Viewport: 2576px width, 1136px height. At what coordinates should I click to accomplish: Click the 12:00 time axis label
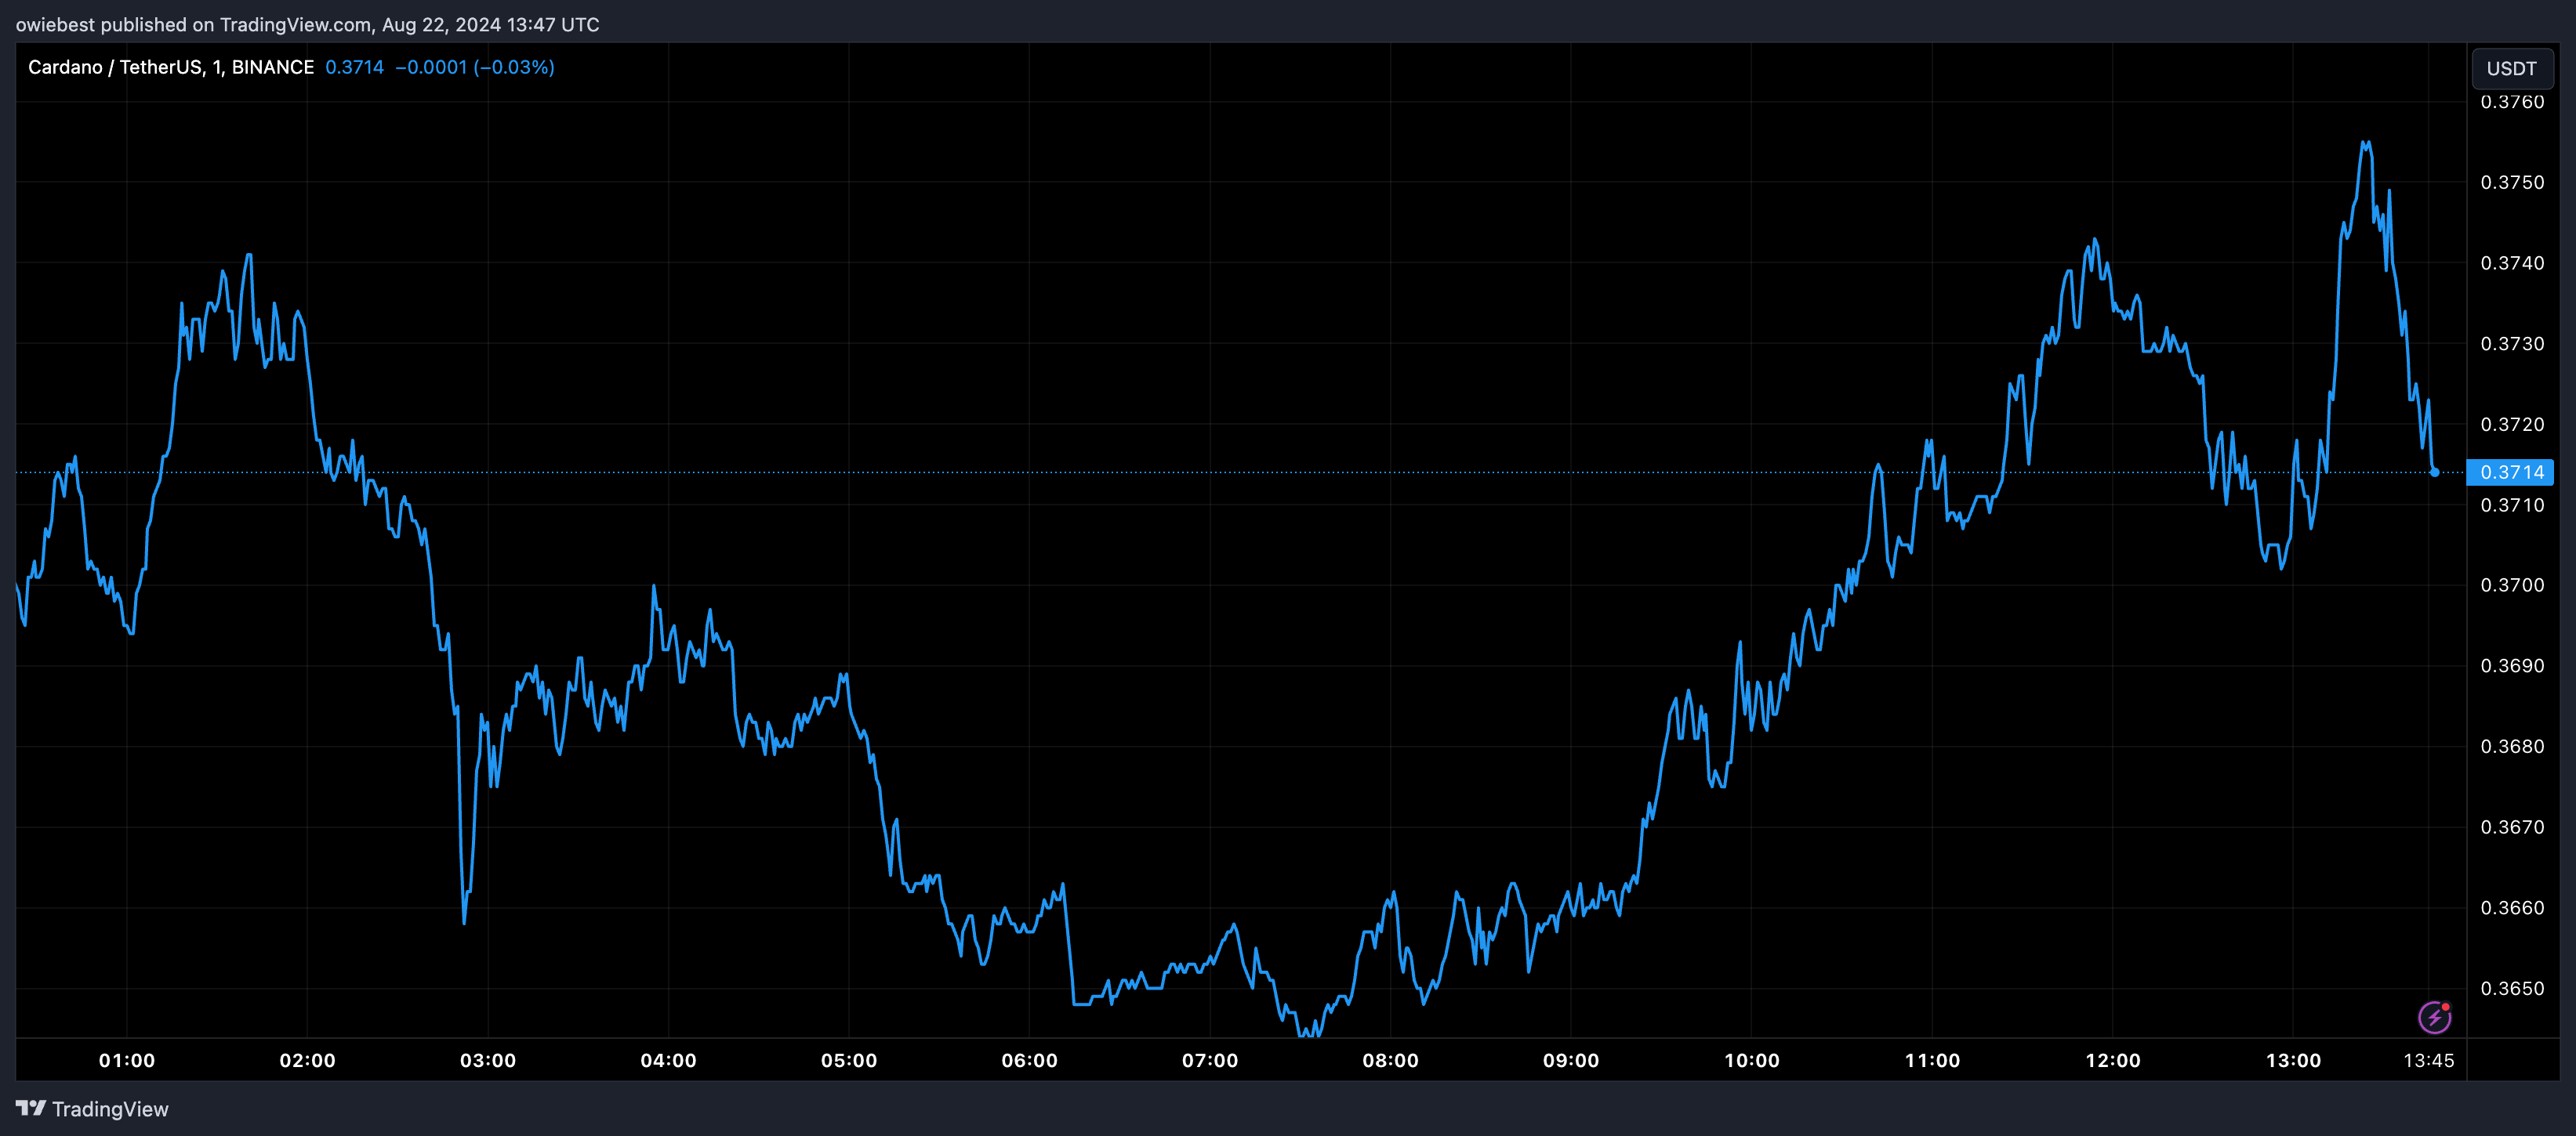pyautogui.click(x=2112, y=1060)
